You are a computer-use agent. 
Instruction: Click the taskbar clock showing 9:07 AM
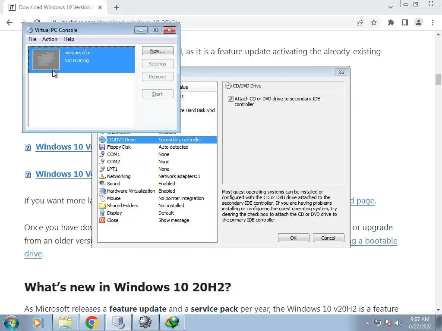(x=420, y=323)
